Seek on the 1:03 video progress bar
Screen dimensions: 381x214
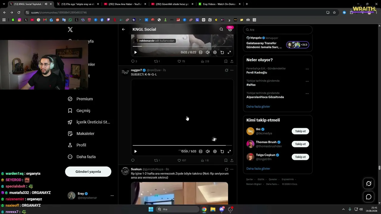coord(182,145)
